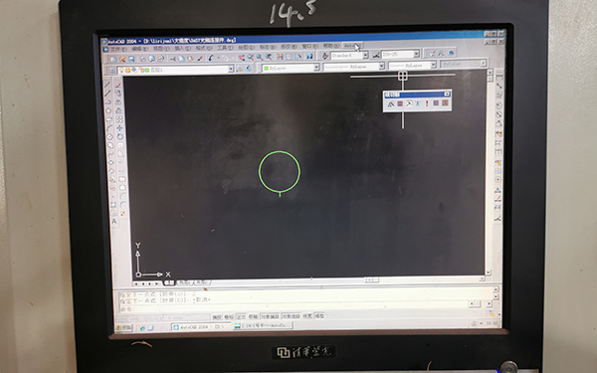
Task: Pick the Polygon drawing tool
Action: tap(108, 110)
